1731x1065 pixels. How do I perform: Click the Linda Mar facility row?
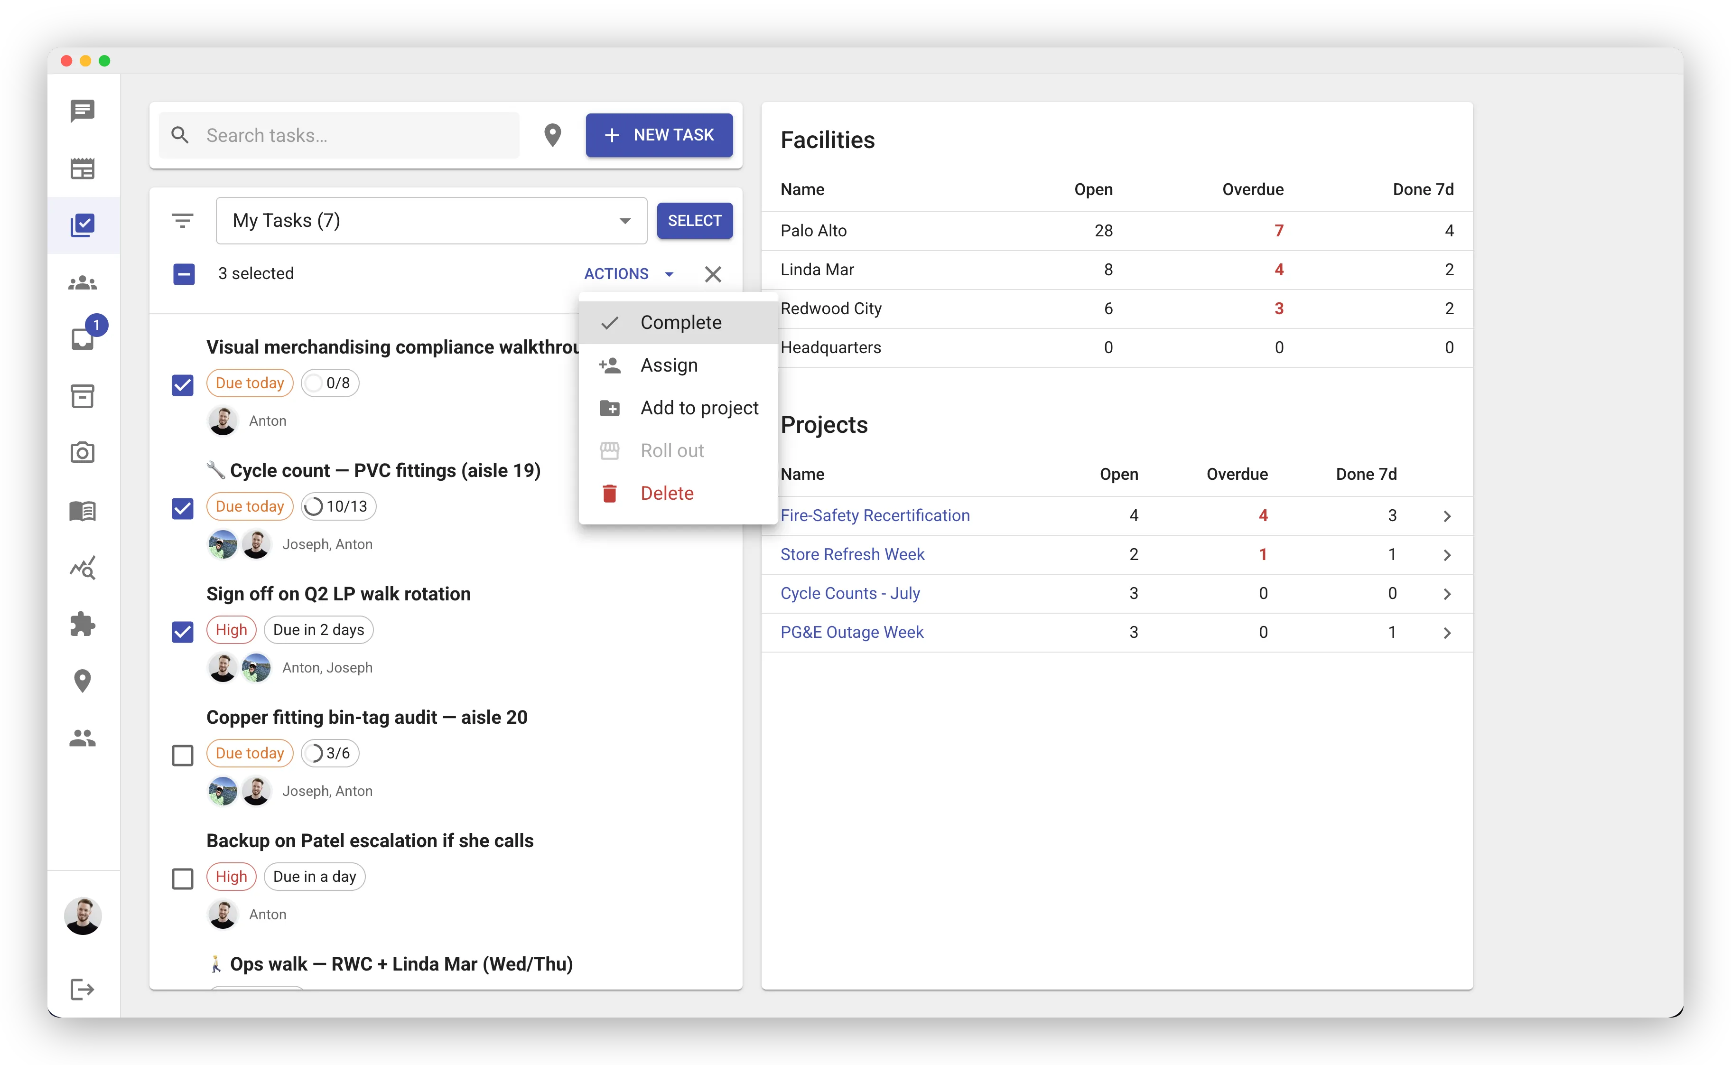pyautogui.click(x=1117, y=270)
